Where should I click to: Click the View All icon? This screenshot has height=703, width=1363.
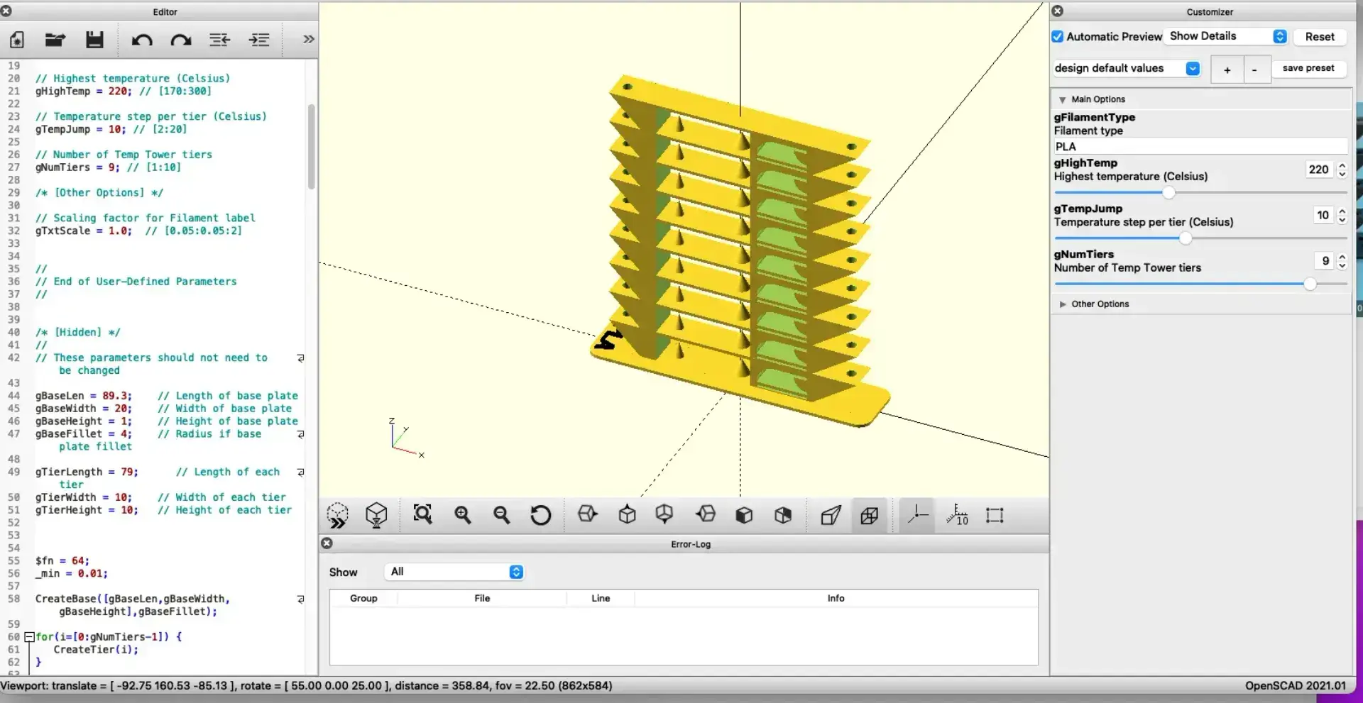[x=423, y=514]
